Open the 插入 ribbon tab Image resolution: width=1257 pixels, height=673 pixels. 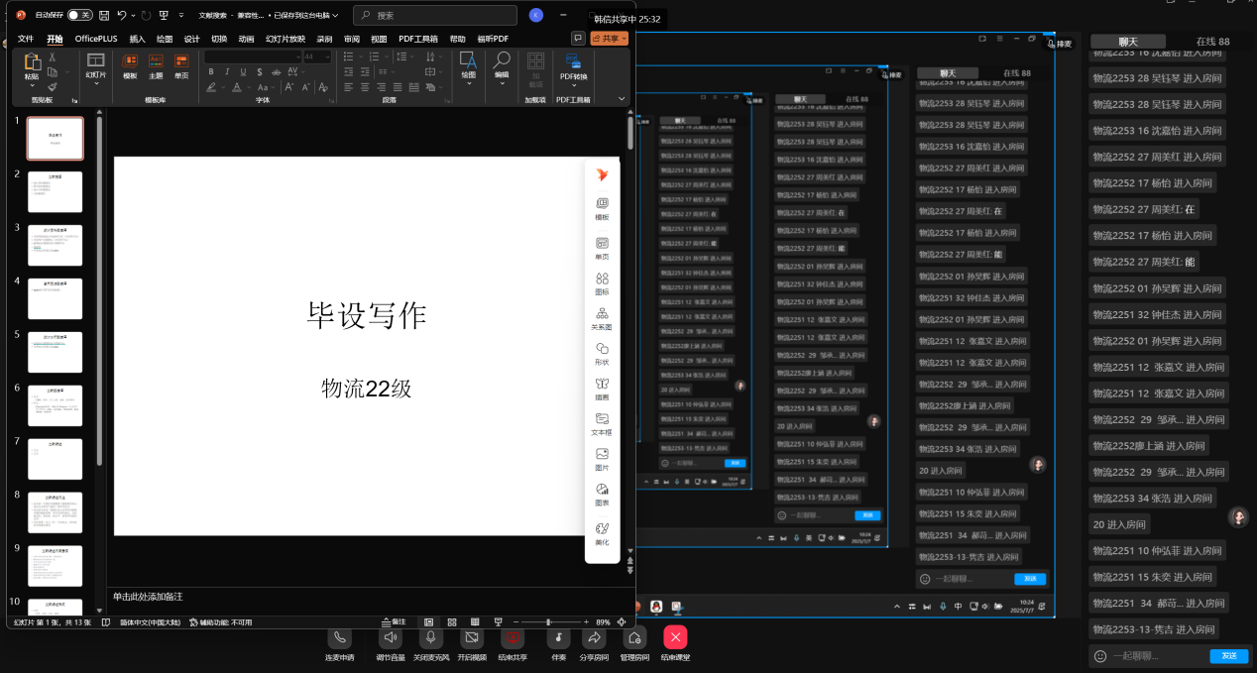click(137, 39)
